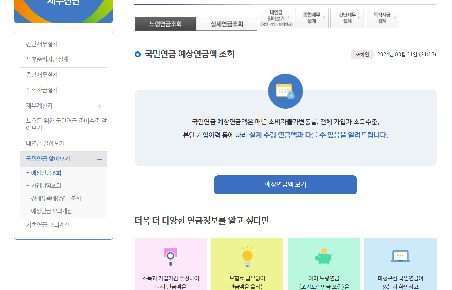The width and height of the screenshot is (452, 290).
Task: Click the 조회일 date label
Action: point(362,55)
